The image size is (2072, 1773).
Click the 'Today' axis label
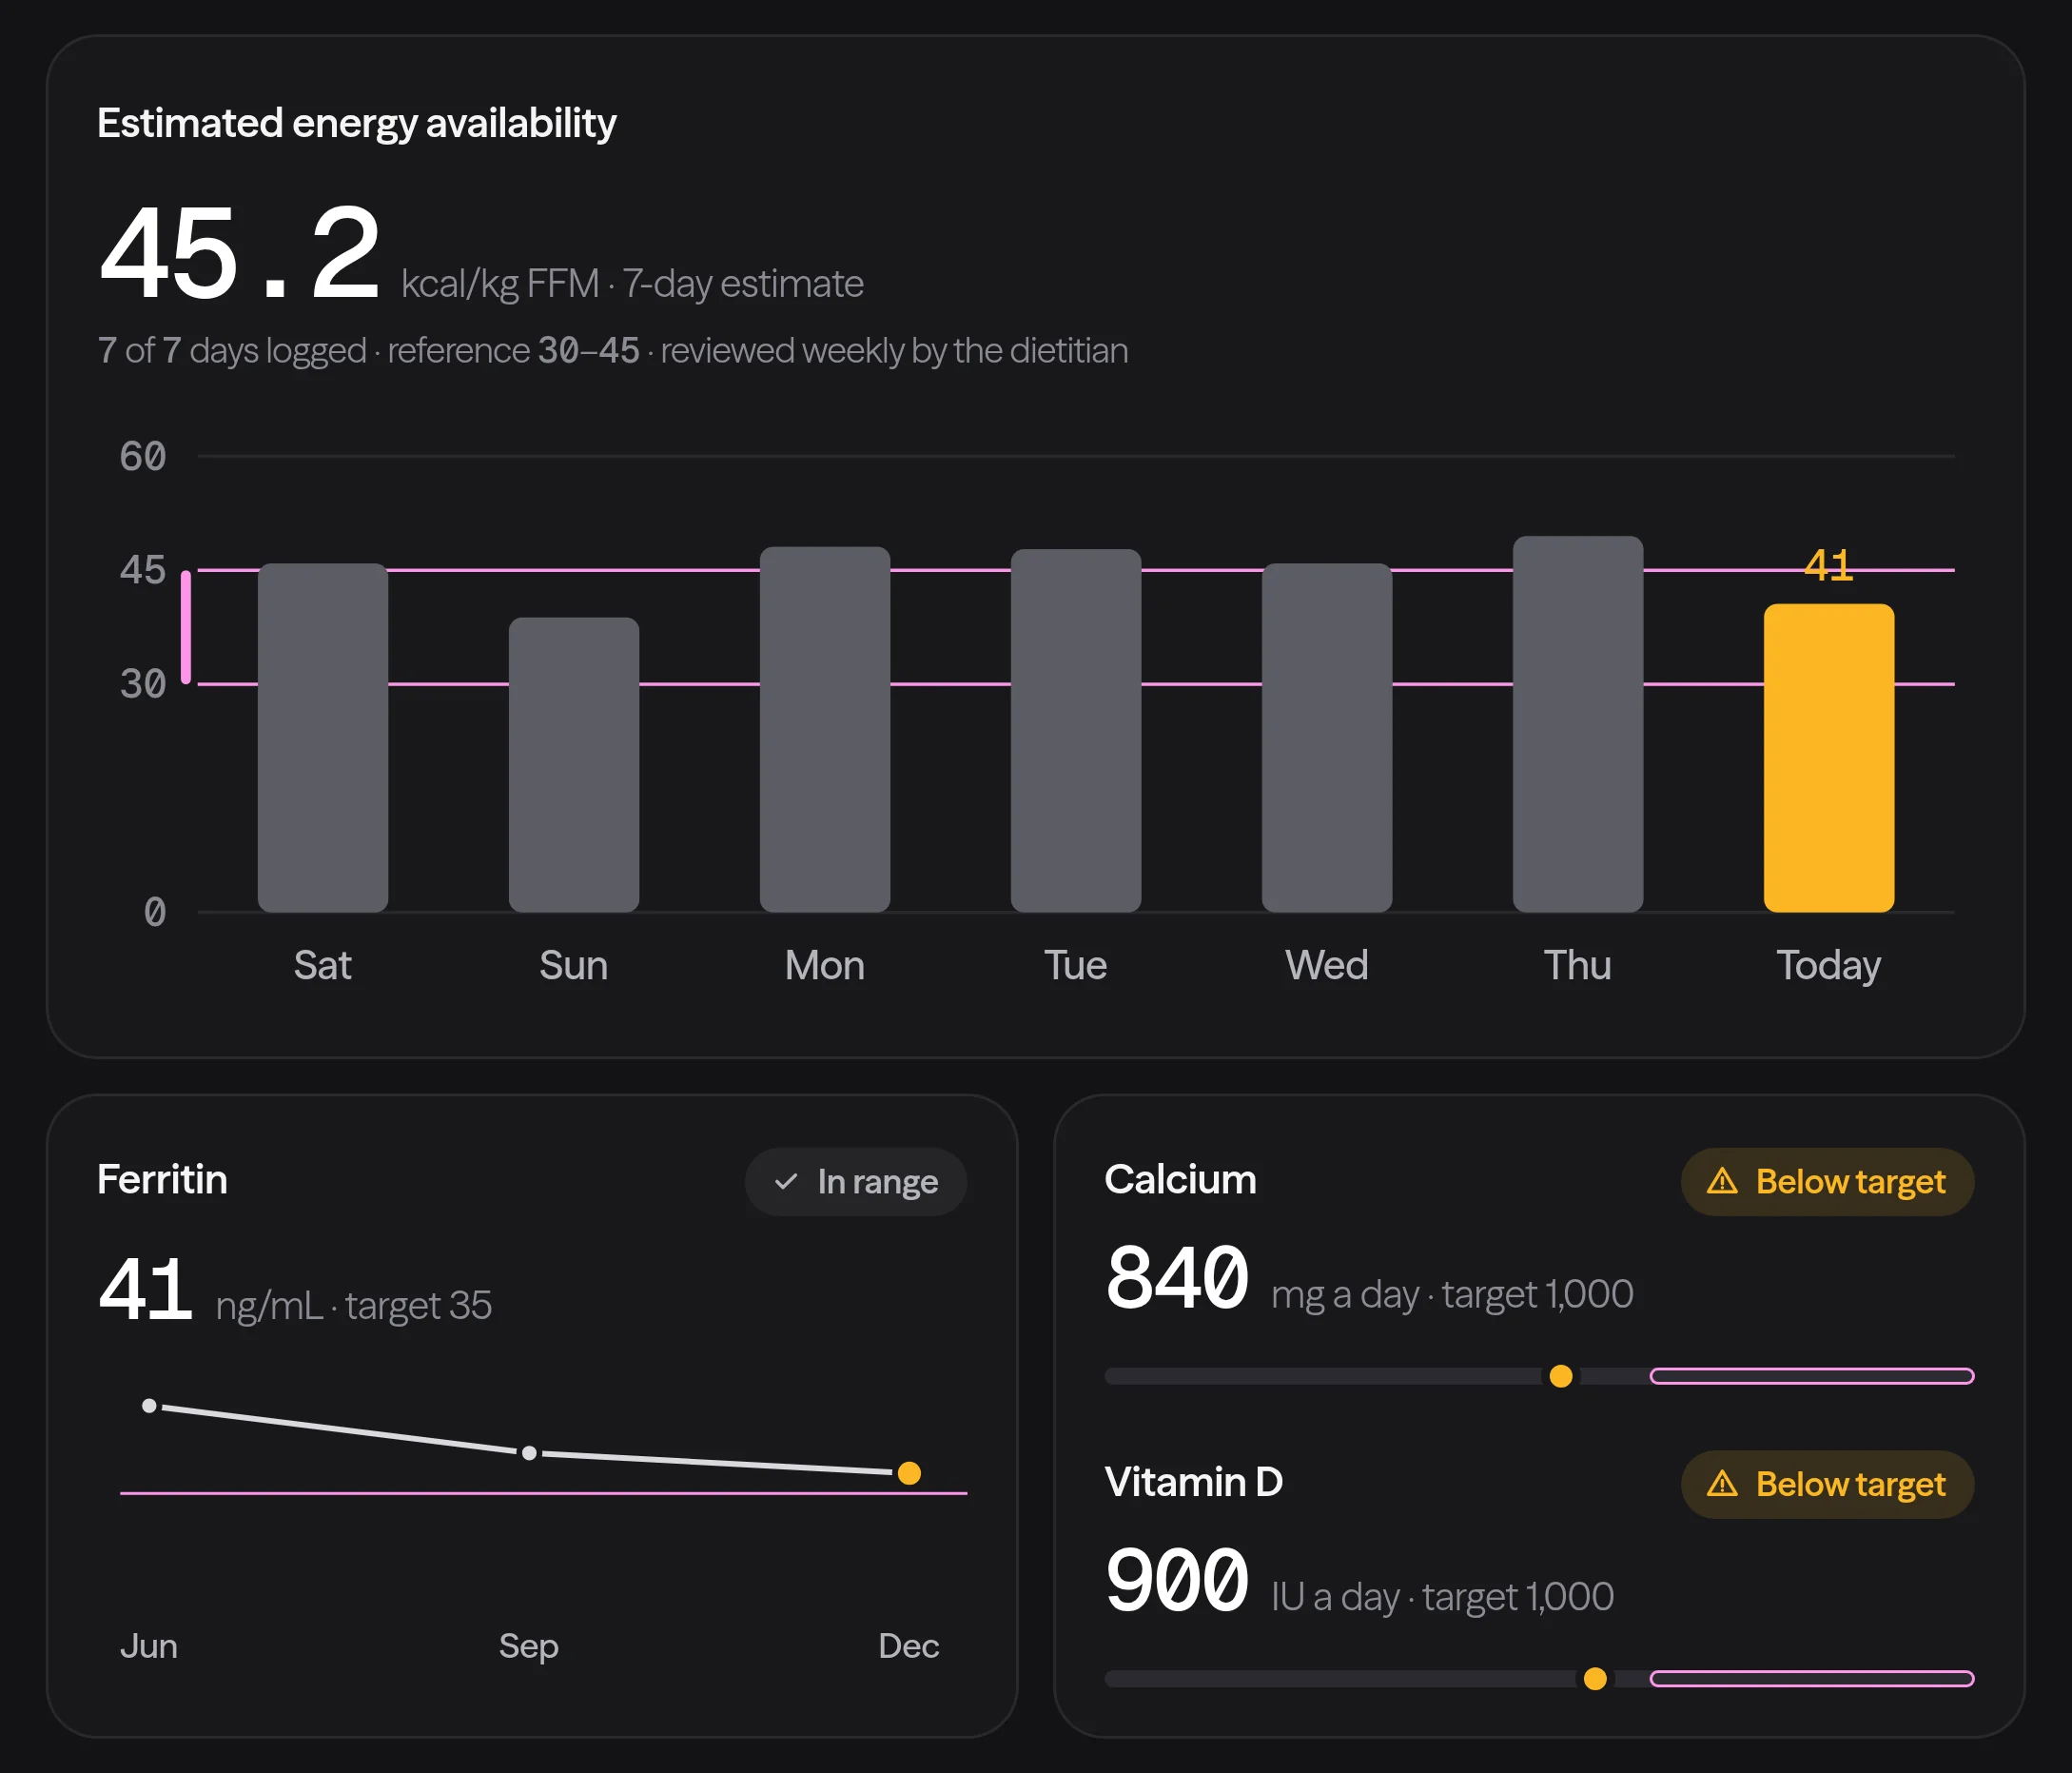tap(1829, 966)
